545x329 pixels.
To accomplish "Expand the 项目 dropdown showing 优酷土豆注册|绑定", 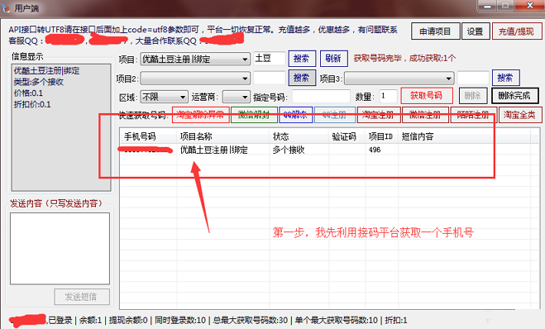I will [x=195, y=59].
